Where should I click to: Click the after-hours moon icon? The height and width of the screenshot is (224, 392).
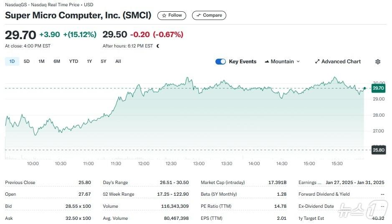[x=158, y=46]
